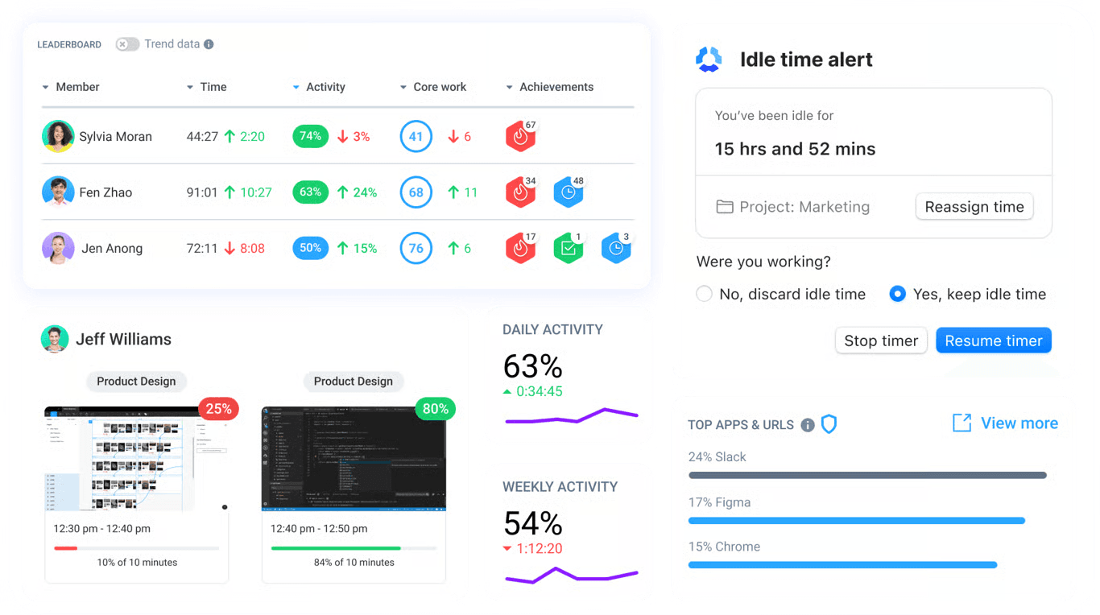
Task: Open the Activity column sort dropdown
Action: pyautogui.click(x=296, y=87)
